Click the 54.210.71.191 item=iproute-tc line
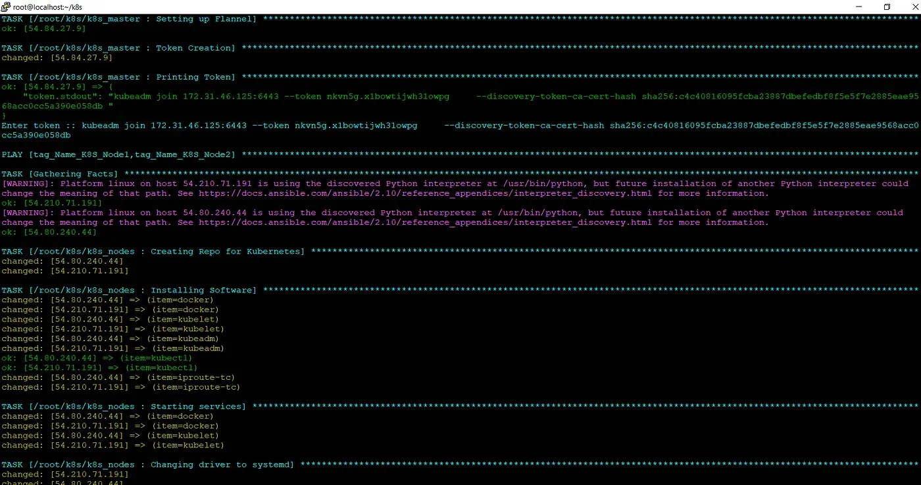Viewport: 921px width, 485px height. pos(121,387)
